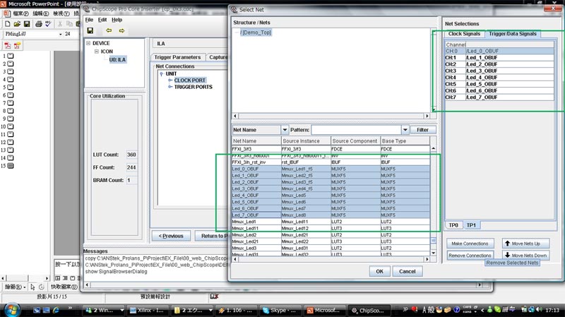565x317 pixels.
Task: Collapse the ICON tree node
Action: pyautogui.click(x=97, y=51)
